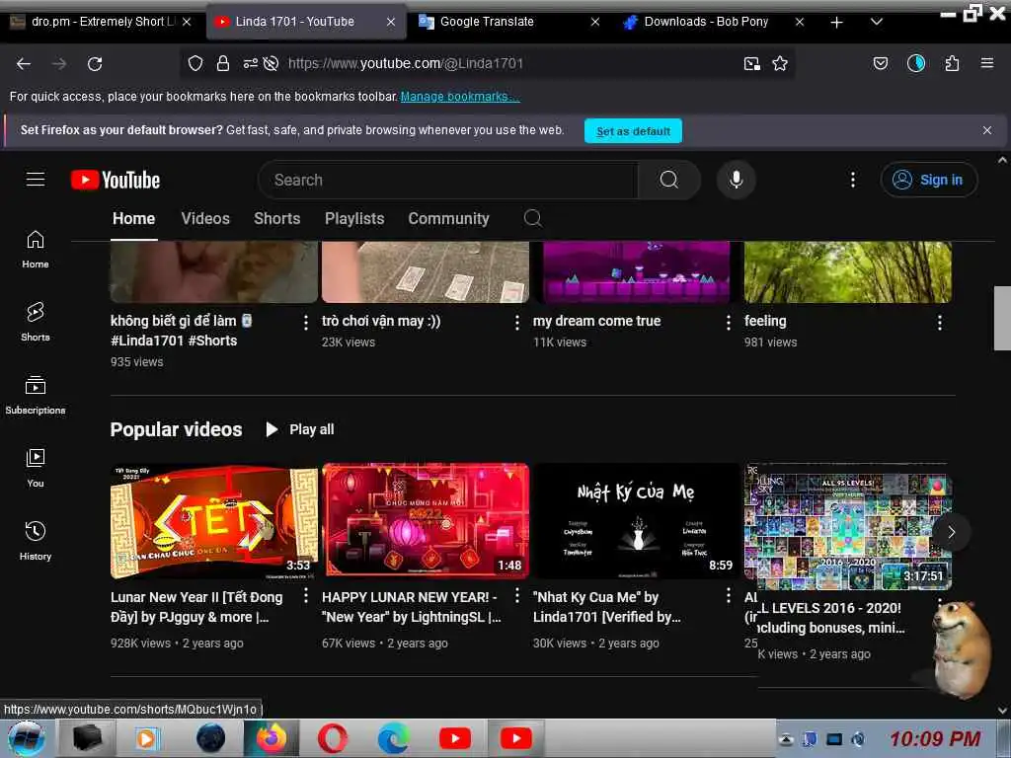1011x758 pixels.
Task: Launch Opera from the taskbar
Action: click(333, 738)
